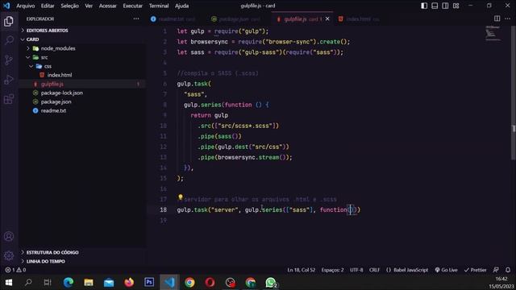Open the Editar menu
Screen dimensions: 516x290
tap(48, 6)
